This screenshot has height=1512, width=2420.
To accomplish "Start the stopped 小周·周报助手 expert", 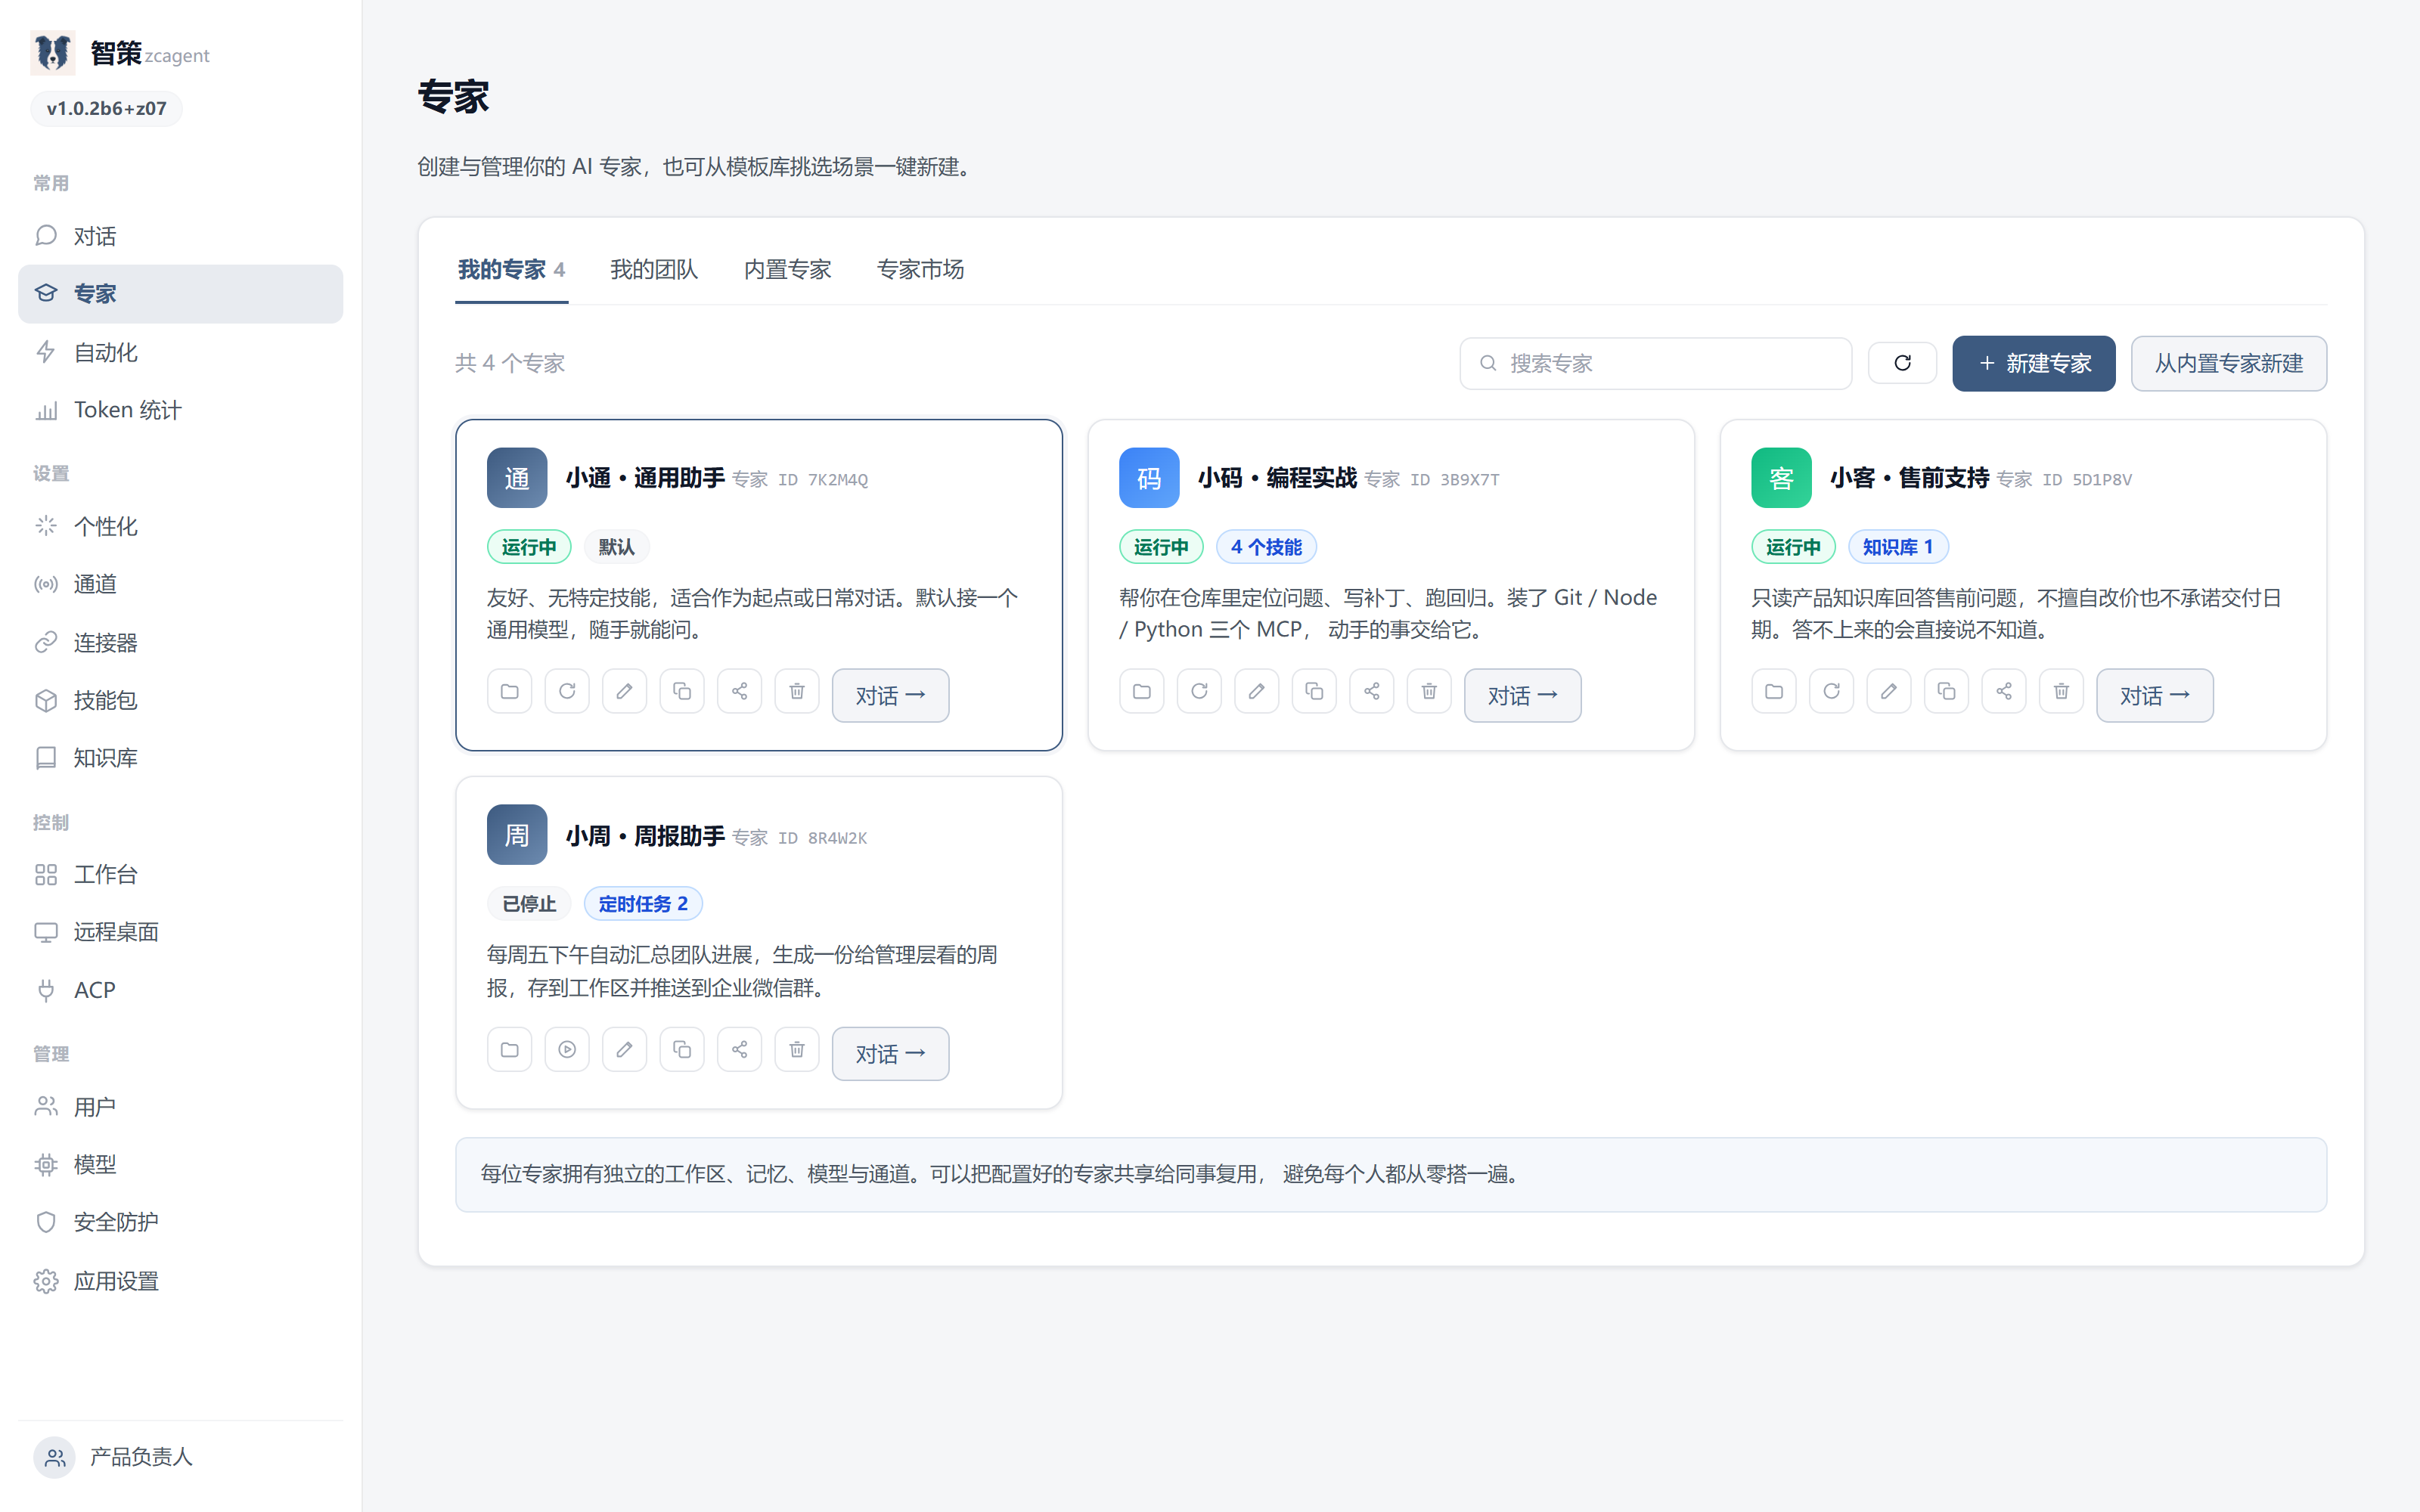I will [567, 1049].
